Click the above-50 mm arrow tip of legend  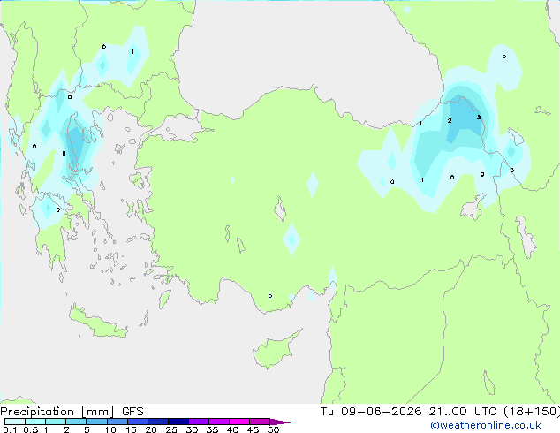280,422
